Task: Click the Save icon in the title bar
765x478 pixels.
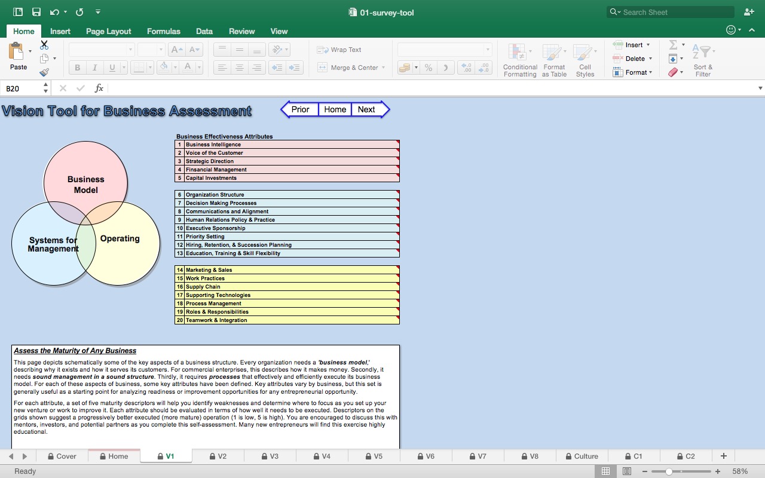Action: click(36, 11)
